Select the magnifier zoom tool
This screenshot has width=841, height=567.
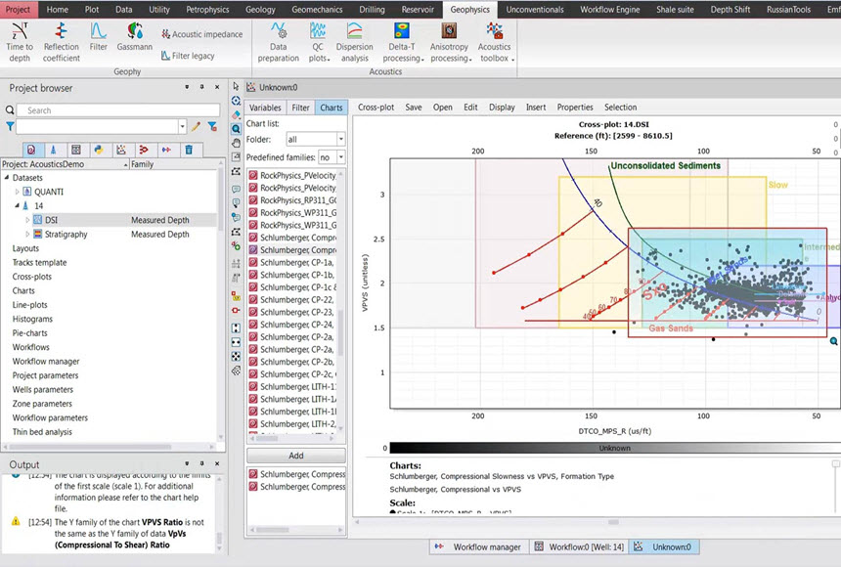point(237,128)
